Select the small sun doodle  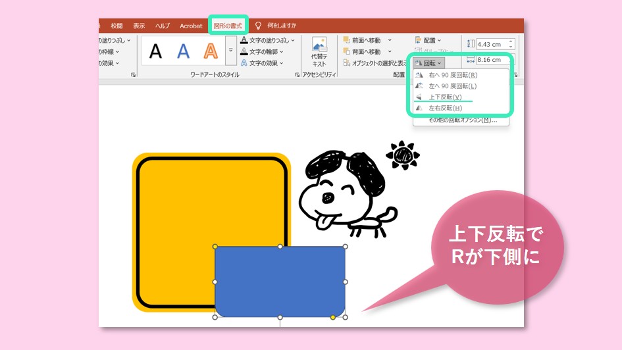[x=403, y=155]
